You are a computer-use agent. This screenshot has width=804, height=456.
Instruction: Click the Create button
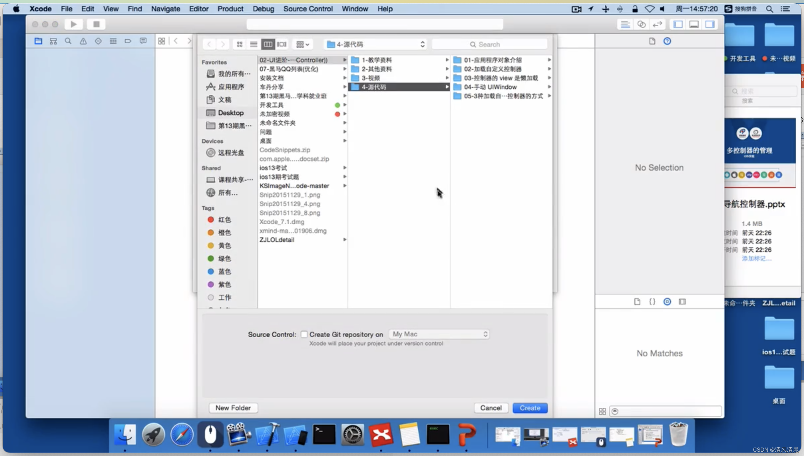point(530,407)
